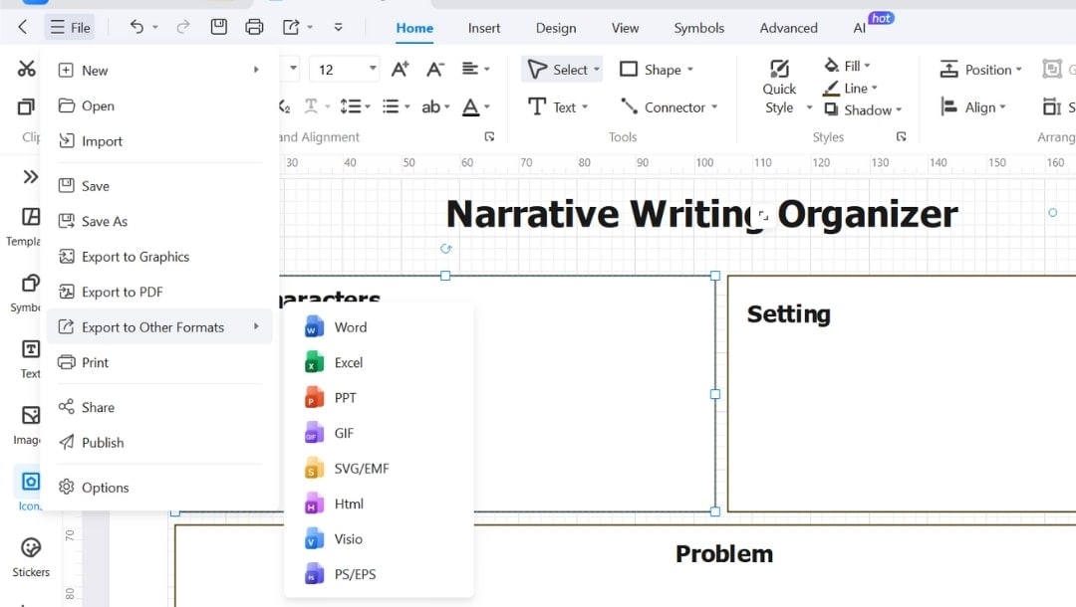
Task: Click the printer icon in top toolbar
Action: pos(254,27)
